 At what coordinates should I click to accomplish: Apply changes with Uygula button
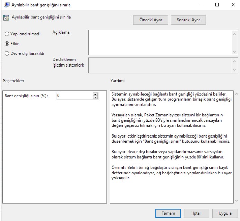(x=225, y=213)
